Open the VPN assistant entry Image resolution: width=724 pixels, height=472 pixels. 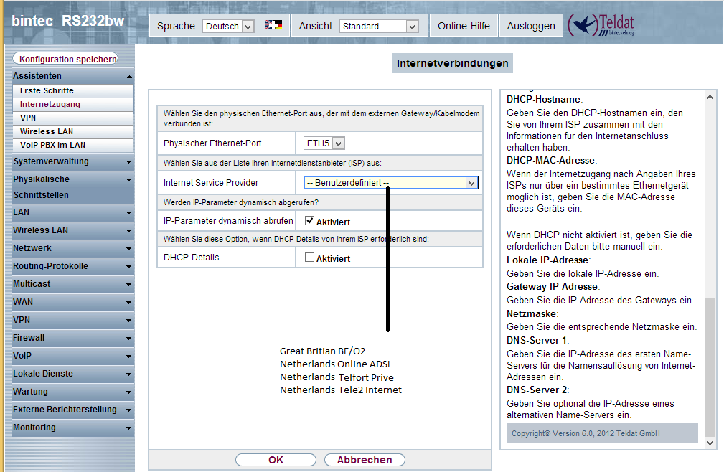[73, 118]
